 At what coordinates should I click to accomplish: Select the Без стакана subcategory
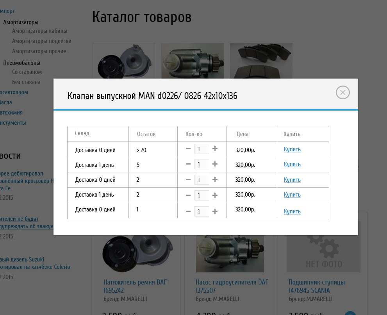pyautogui.click(x=26, y=82)
